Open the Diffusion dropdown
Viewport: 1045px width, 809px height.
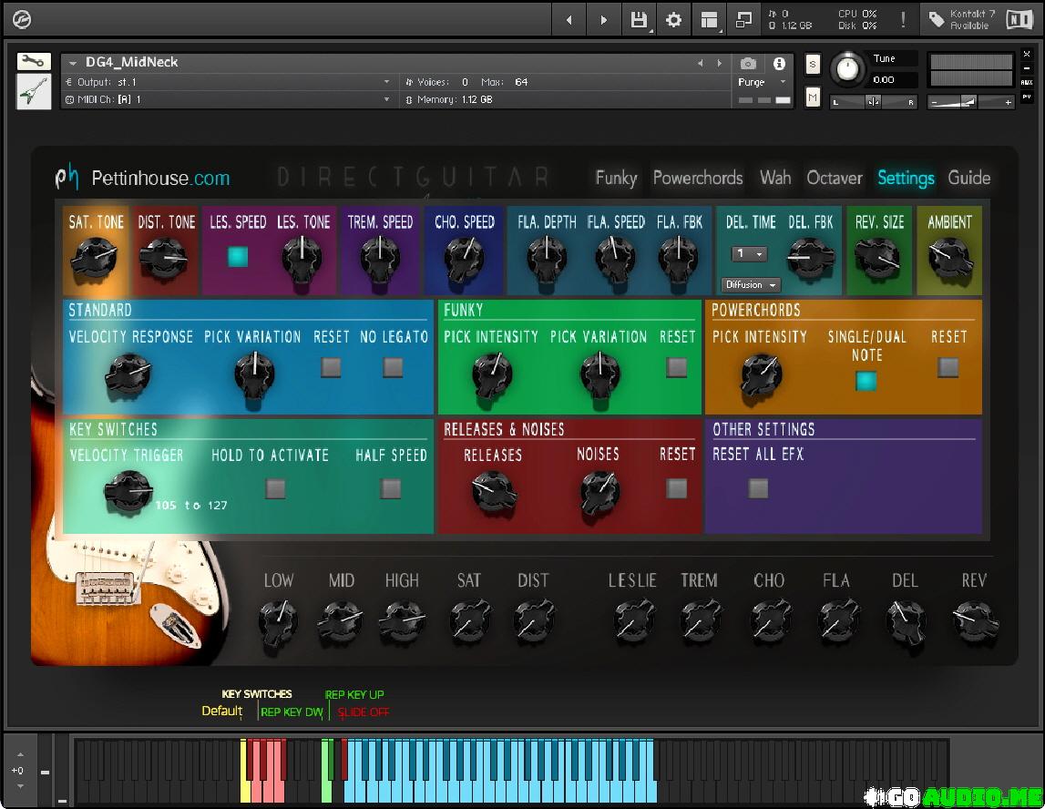coord(751,284)
